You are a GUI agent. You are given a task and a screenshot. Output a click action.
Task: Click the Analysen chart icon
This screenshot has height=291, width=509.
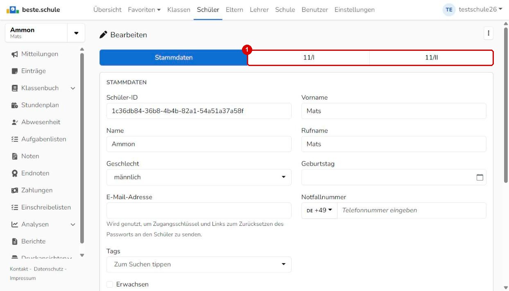pos(15,225)
